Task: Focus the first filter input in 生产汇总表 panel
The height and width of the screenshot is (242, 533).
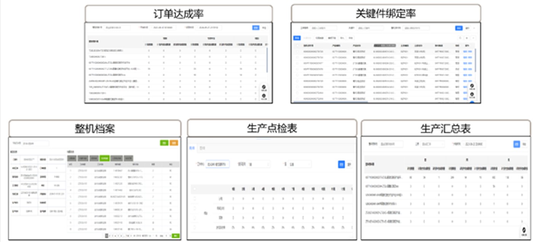Action: [391, 144]
